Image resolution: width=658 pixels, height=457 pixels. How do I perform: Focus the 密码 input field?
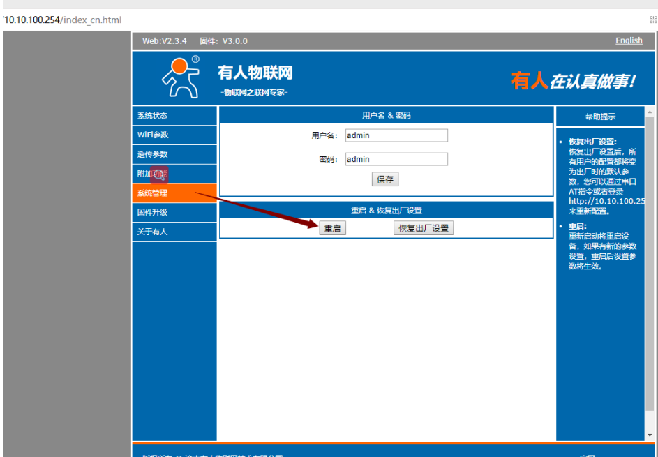coord(396,159)
